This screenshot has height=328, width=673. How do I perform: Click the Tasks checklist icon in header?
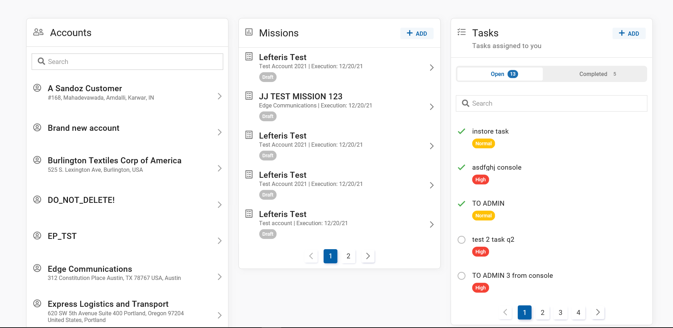462,32
